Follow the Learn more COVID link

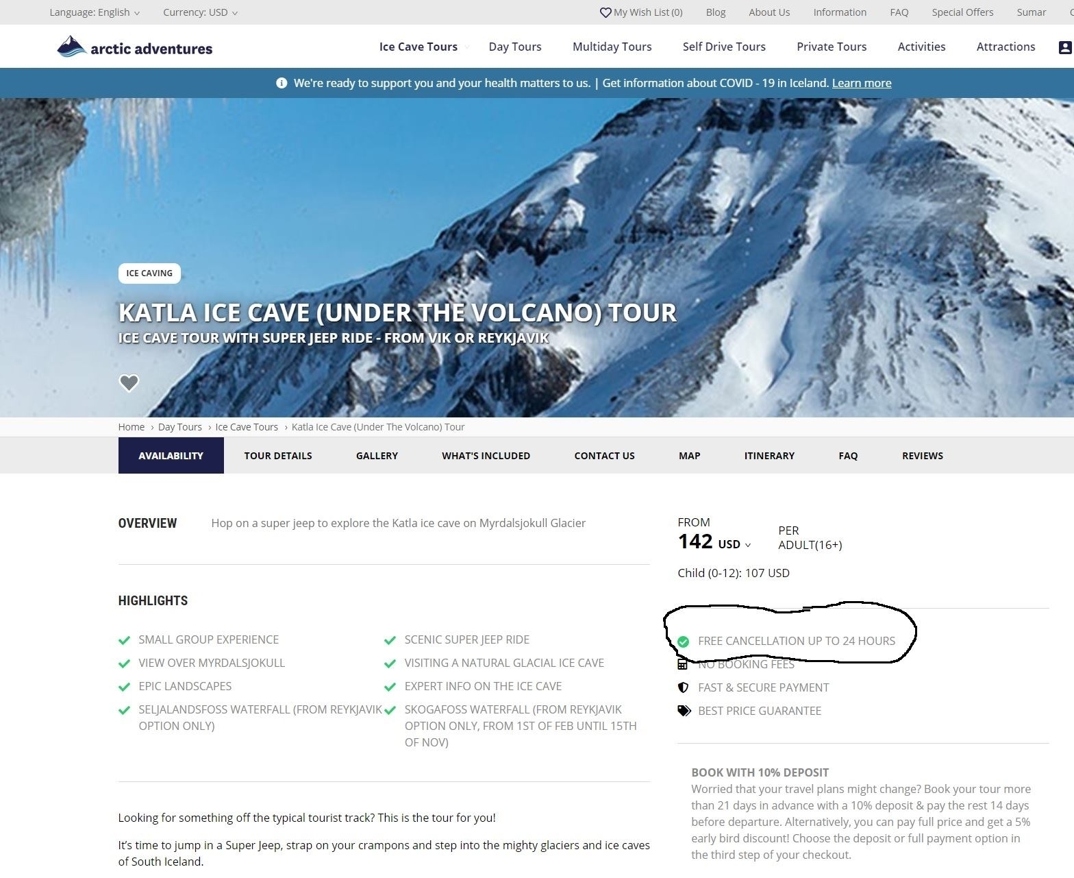(862, 83)
